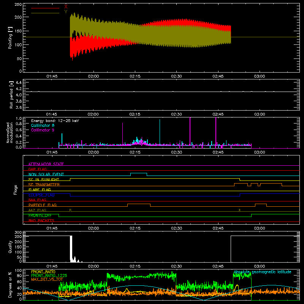Click the 0.4 tick on modulation axis
The image size is (304, 304).
click(19, 136)
